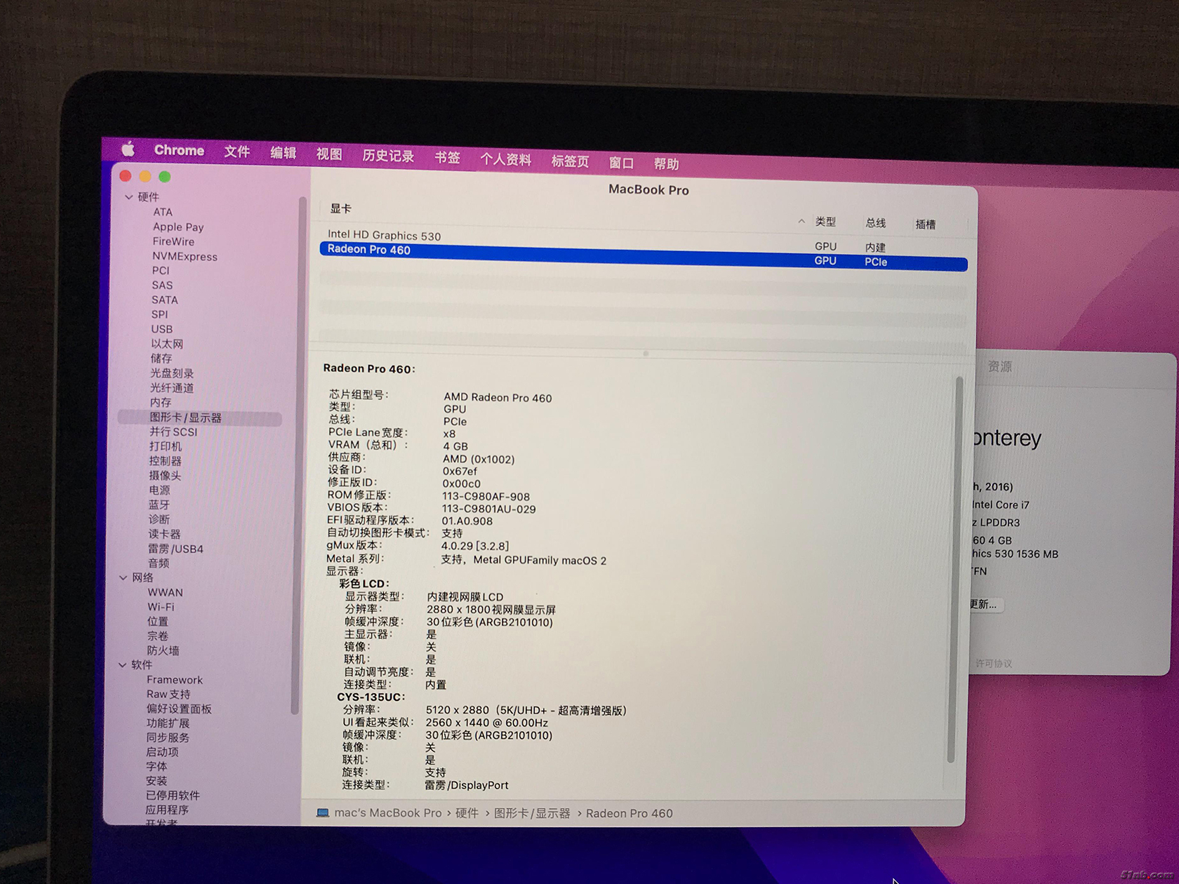This screenshot has width=1179, height=884.
Task: Sort by the 插槽 column header
Action: pos(926,225)
